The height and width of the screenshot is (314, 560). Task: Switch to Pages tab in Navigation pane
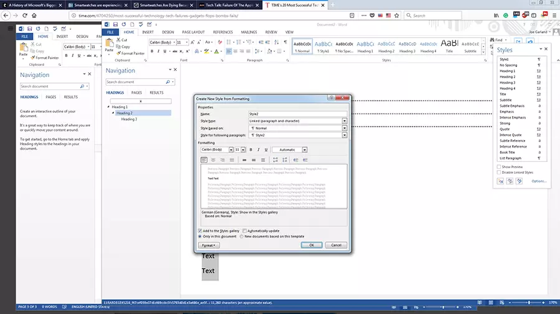[136, 92]
